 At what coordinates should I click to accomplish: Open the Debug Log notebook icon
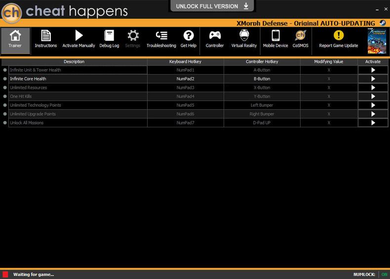[x=109, y=36]
